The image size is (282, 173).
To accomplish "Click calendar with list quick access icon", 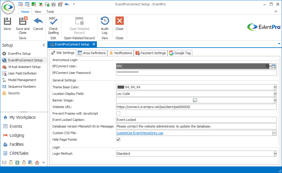I will point(27,4).
